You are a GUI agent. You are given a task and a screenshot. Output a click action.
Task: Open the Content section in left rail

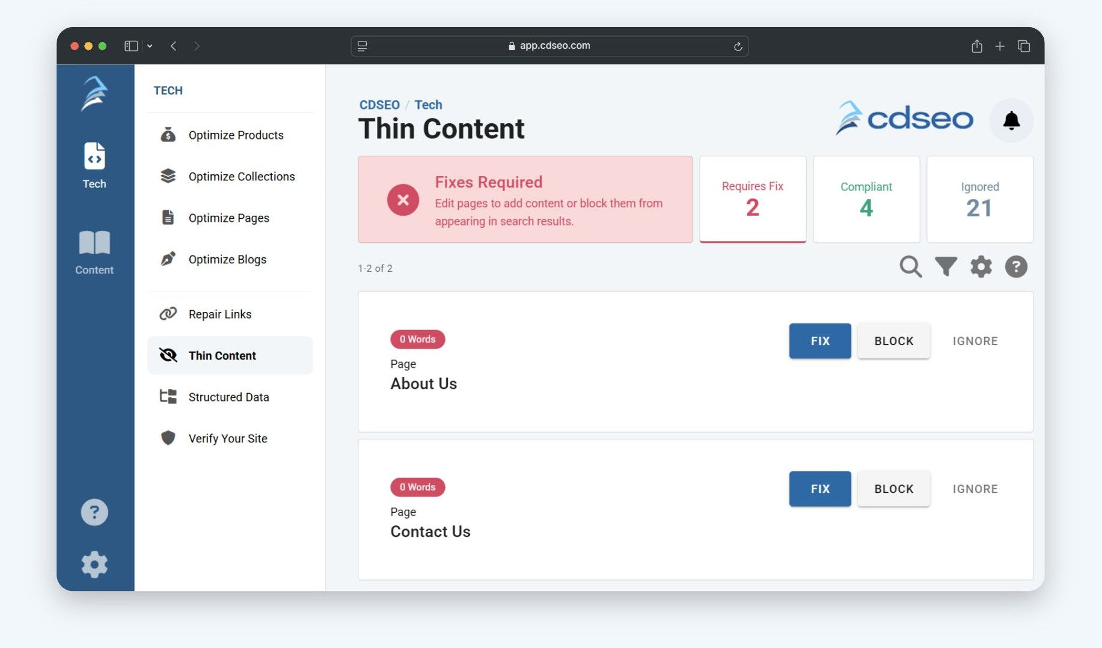tap(94, 252)
